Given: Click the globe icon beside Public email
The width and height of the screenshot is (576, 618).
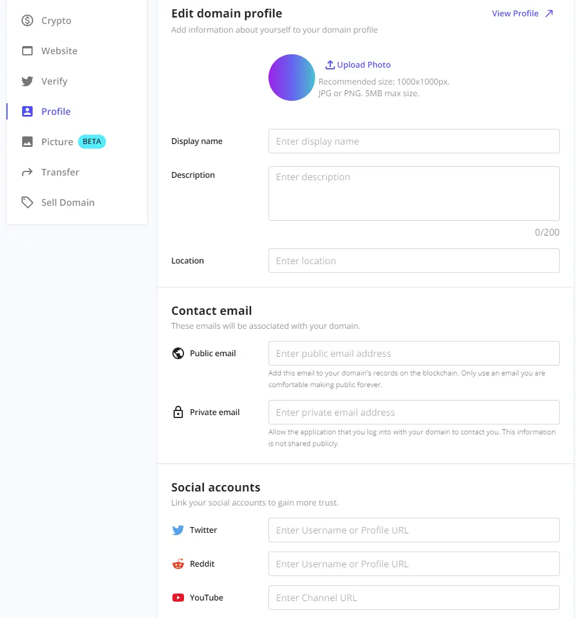Looking at the screenshot, I should click(178, 353).
